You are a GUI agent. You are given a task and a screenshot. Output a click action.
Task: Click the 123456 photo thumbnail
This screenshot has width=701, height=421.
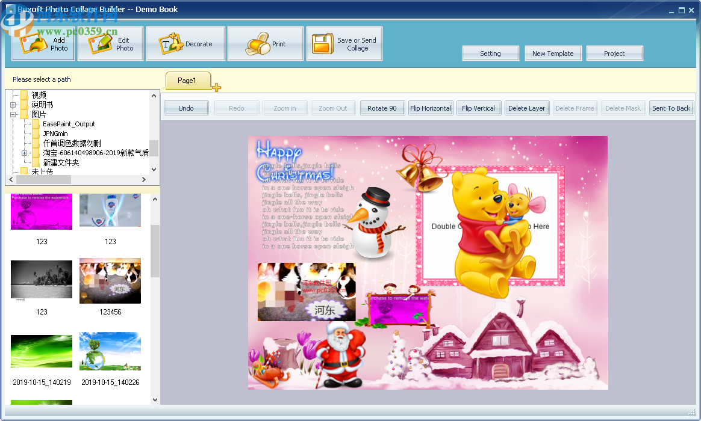pyautogui.click(x=110, y=281)
